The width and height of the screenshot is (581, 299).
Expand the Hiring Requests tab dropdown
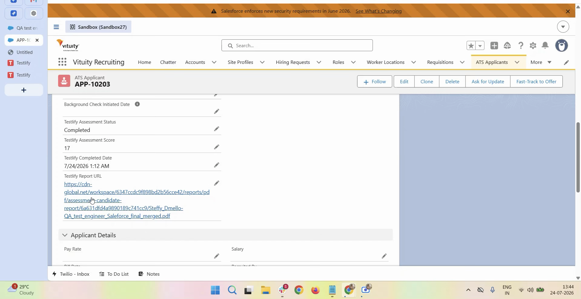point(319,62)
